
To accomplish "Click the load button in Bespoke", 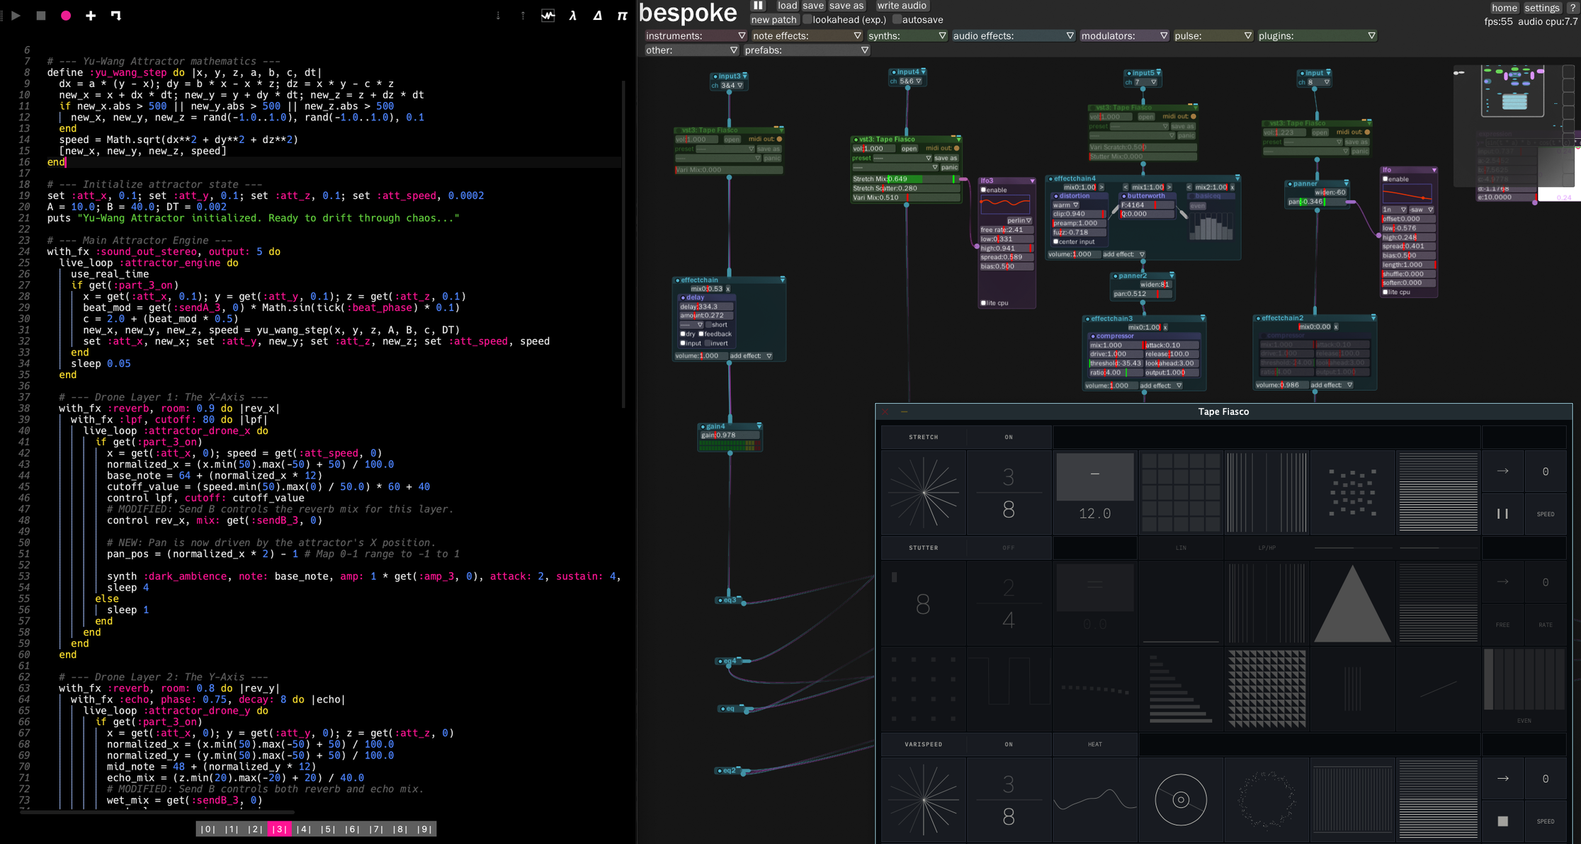I will pyautogui.click(x=787, y=6).
